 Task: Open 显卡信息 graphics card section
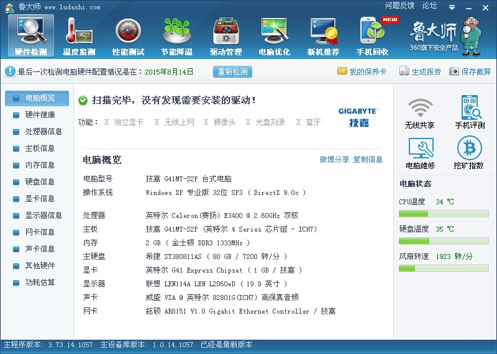click(x=40, y=199)
